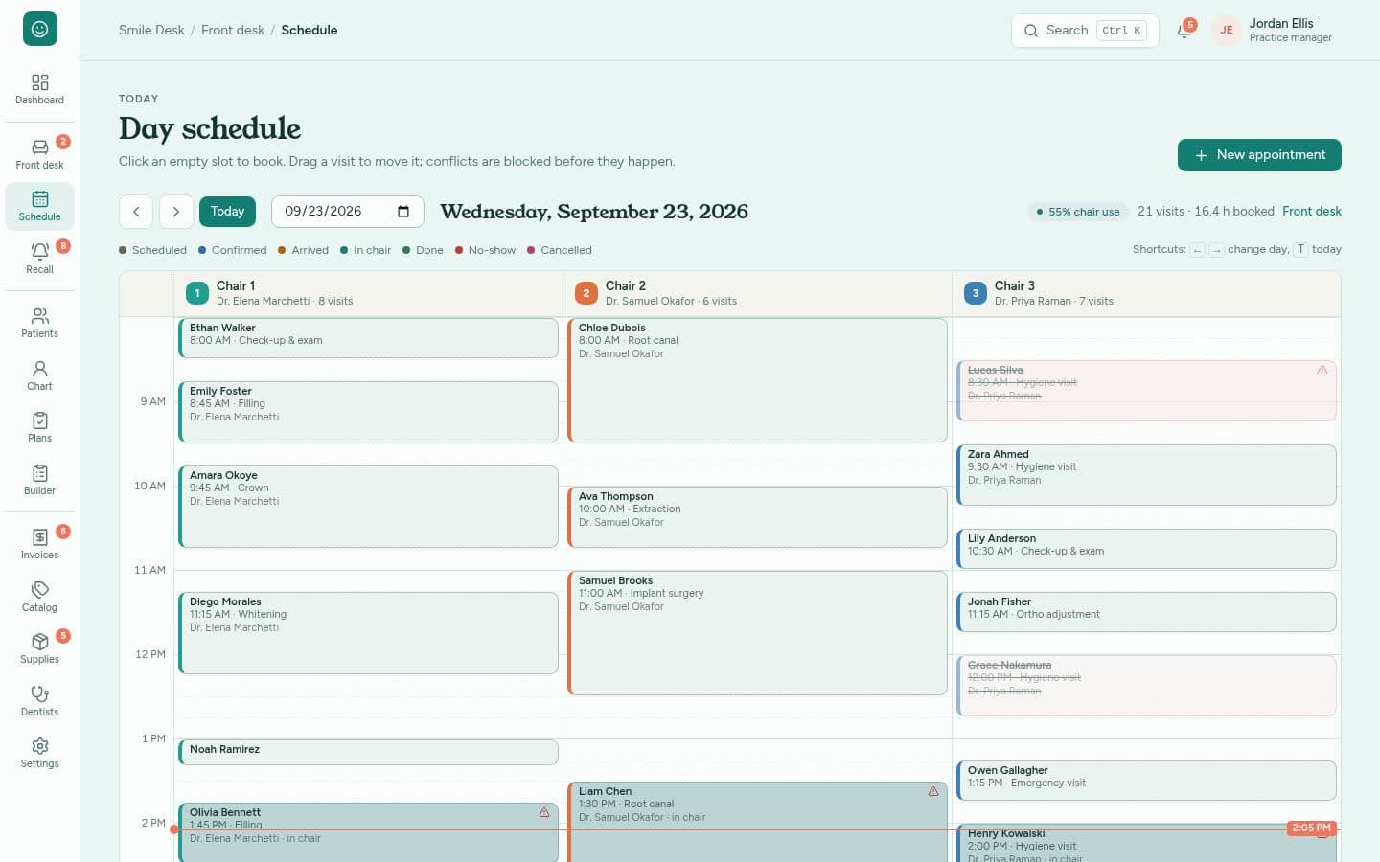Open Amara Okoye's crown appointment

point(368,507)
